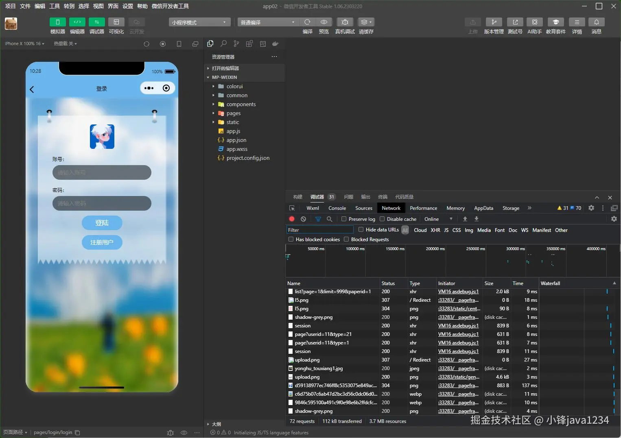Open the 问题 problems tab

(348, 197)
